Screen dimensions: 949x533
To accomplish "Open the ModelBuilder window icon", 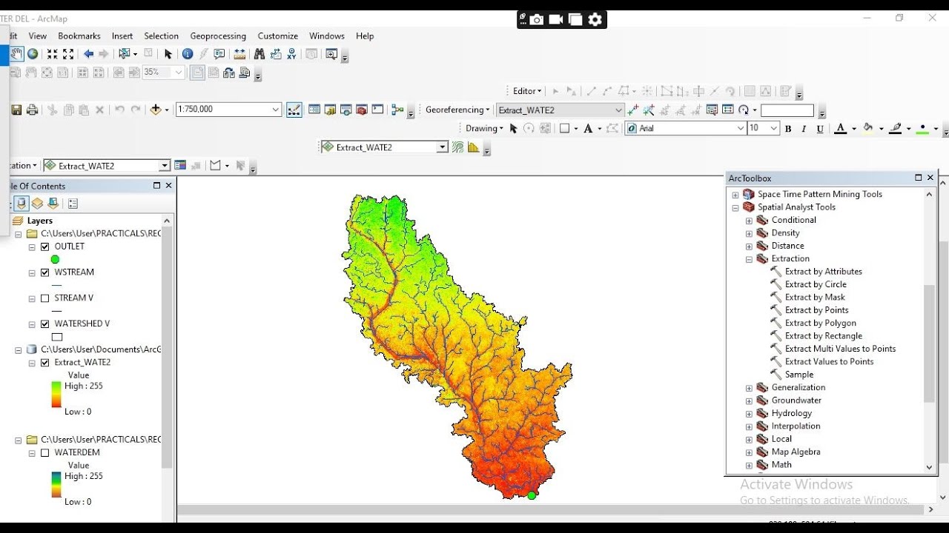I will (x=398, y=110).
